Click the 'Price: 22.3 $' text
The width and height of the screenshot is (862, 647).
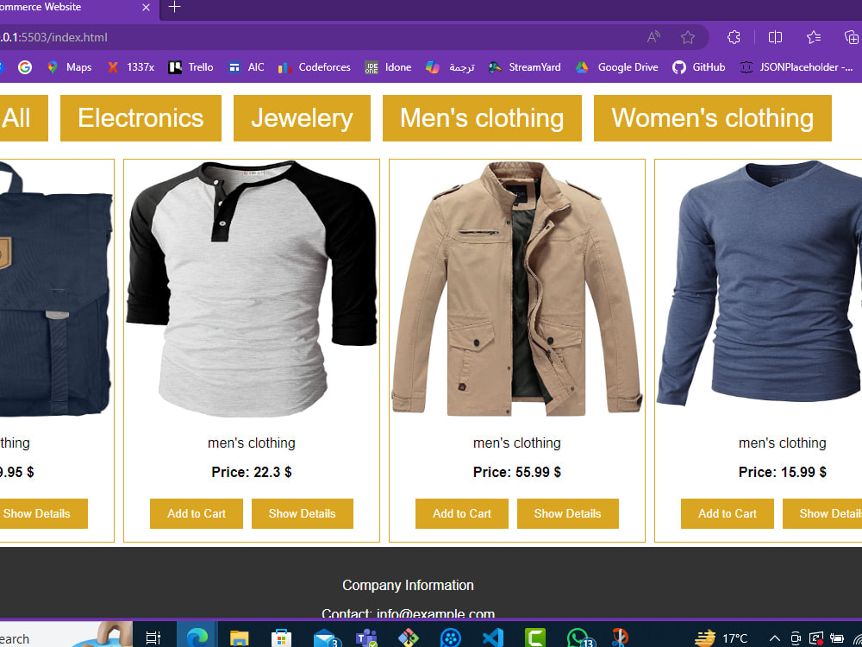(x=252, y=472)
